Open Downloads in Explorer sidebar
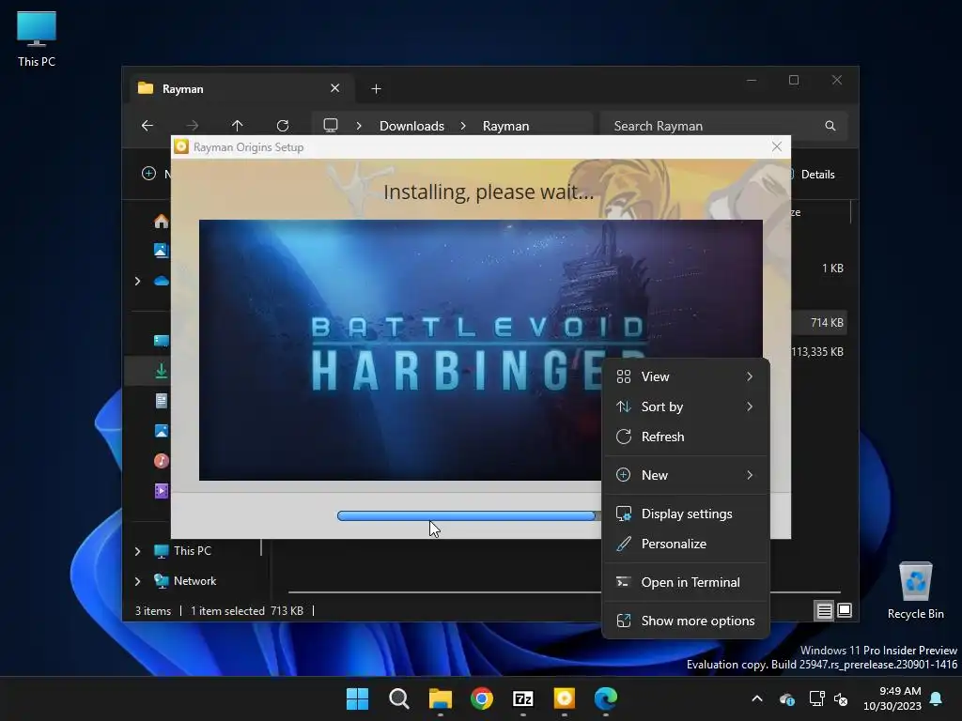962x721 pixels. [162, 371]
